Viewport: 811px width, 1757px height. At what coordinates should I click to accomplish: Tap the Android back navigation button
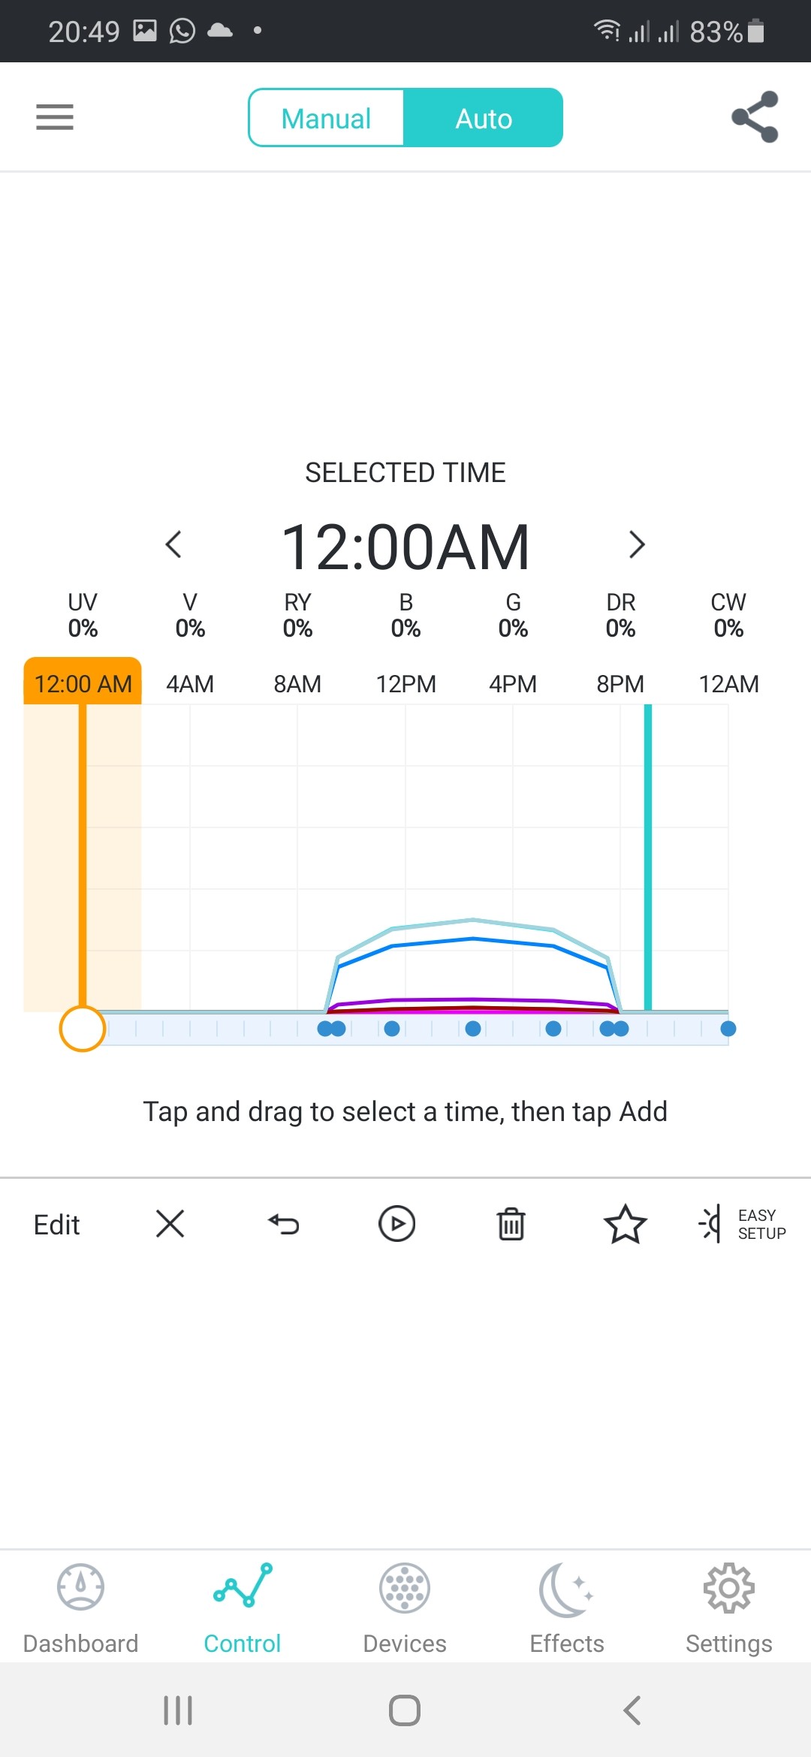(x=632, y=1710)
